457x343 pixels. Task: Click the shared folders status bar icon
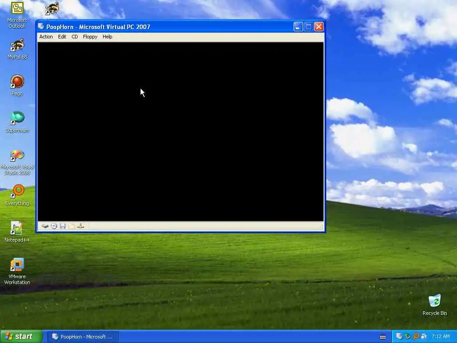coord(72,226)
